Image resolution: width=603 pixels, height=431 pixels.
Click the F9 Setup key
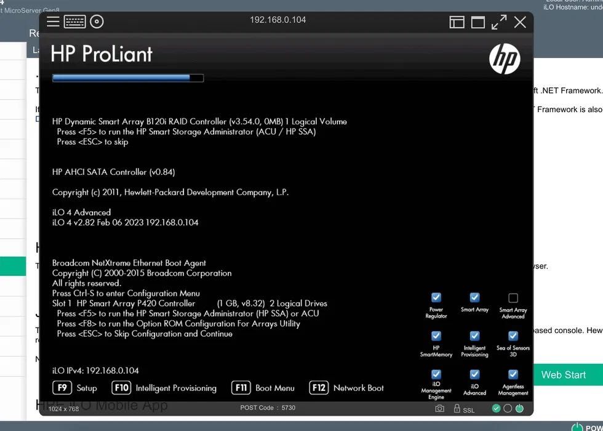(62, 388)
